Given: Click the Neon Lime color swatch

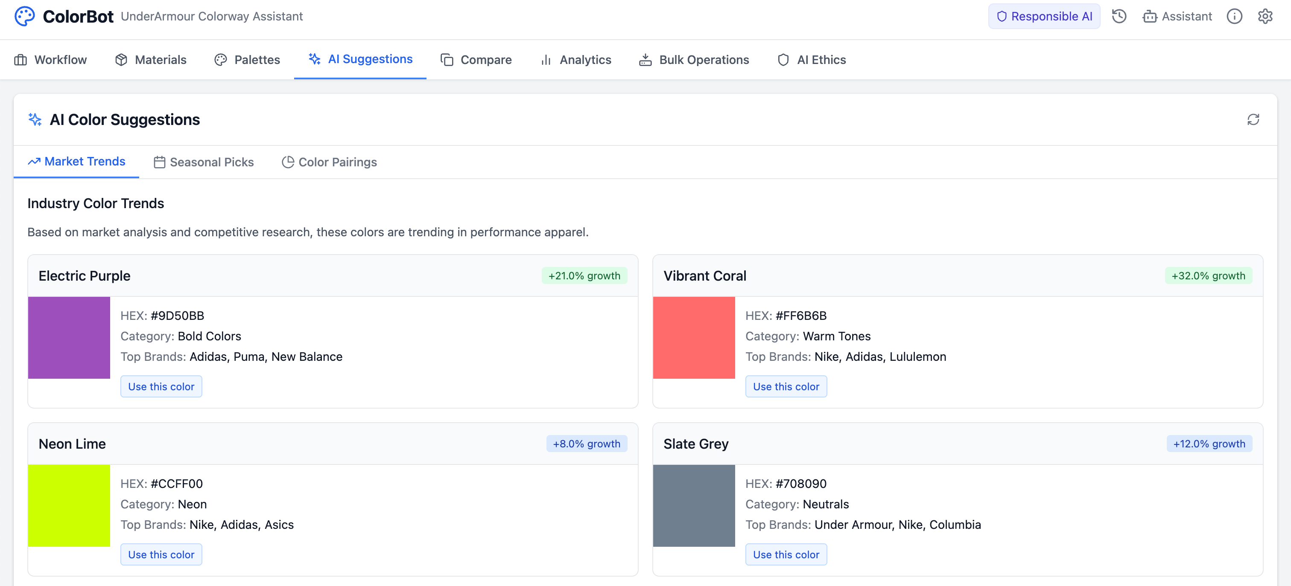Looking at the screenshot, I should point(69,505).
